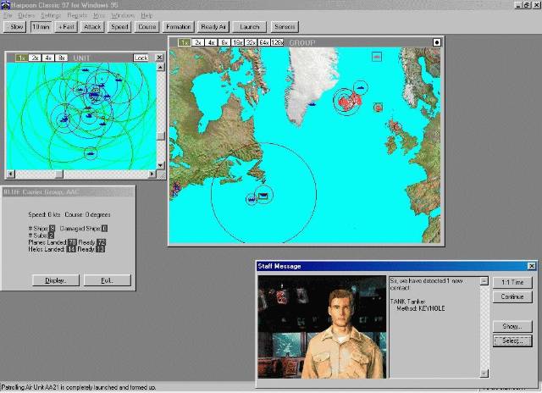The width and height of the screenshot is (542, 393).
Task: Set Group map zoom to 64x
Action: [263, 42]
